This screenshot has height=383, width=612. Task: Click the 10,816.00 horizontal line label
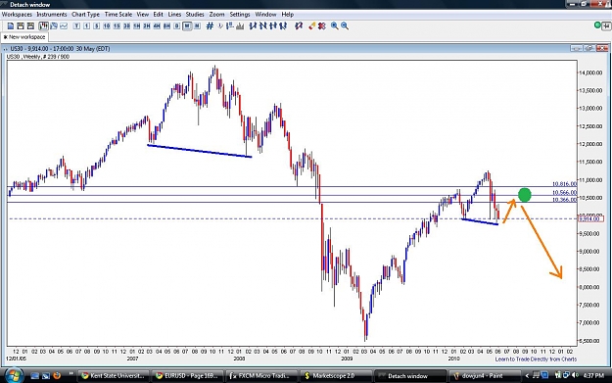coord(564,184)
